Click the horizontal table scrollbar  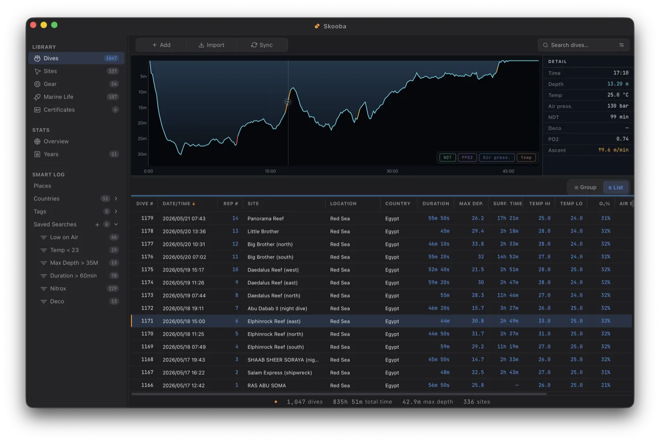pyautogui.click(x=339, y=394)
